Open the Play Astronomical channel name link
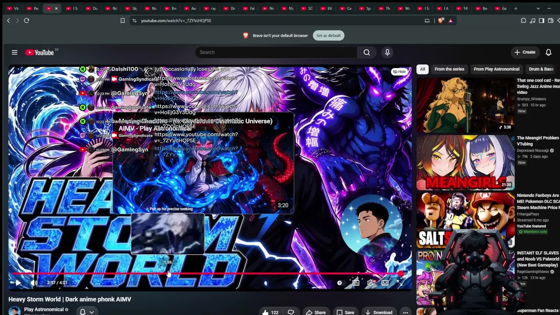Viewport: 560px width, 315px height. click(44, 310)
